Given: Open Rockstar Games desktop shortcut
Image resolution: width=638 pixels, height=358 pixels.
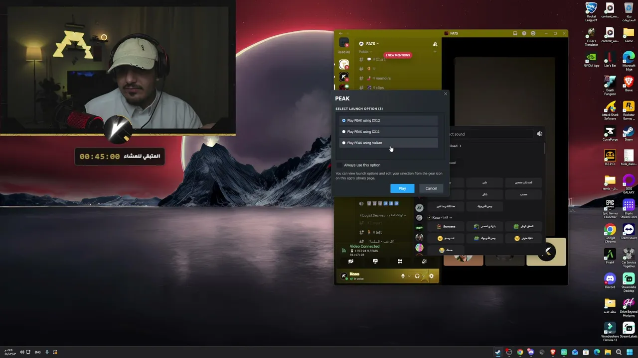Looking at the screenshot, I should point(629,111).
